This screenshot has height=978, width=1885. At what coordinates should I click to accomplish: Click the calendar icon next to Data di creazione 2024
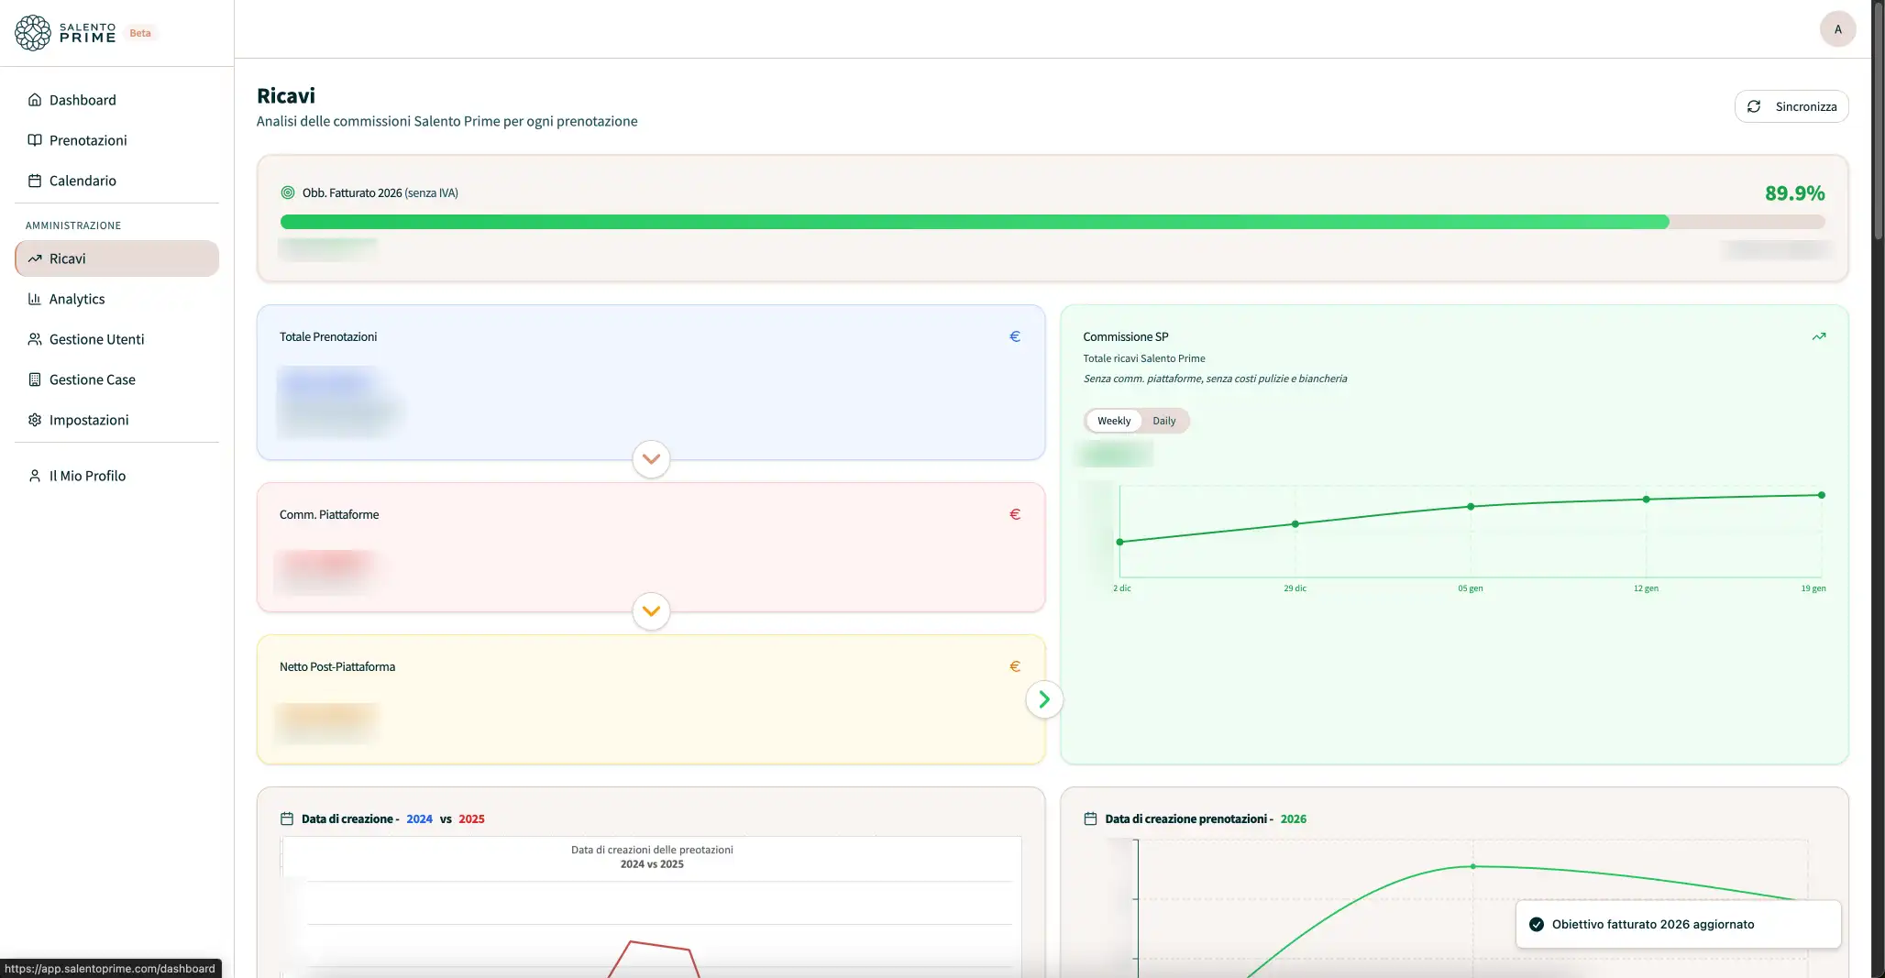click(x=287, y=819)
